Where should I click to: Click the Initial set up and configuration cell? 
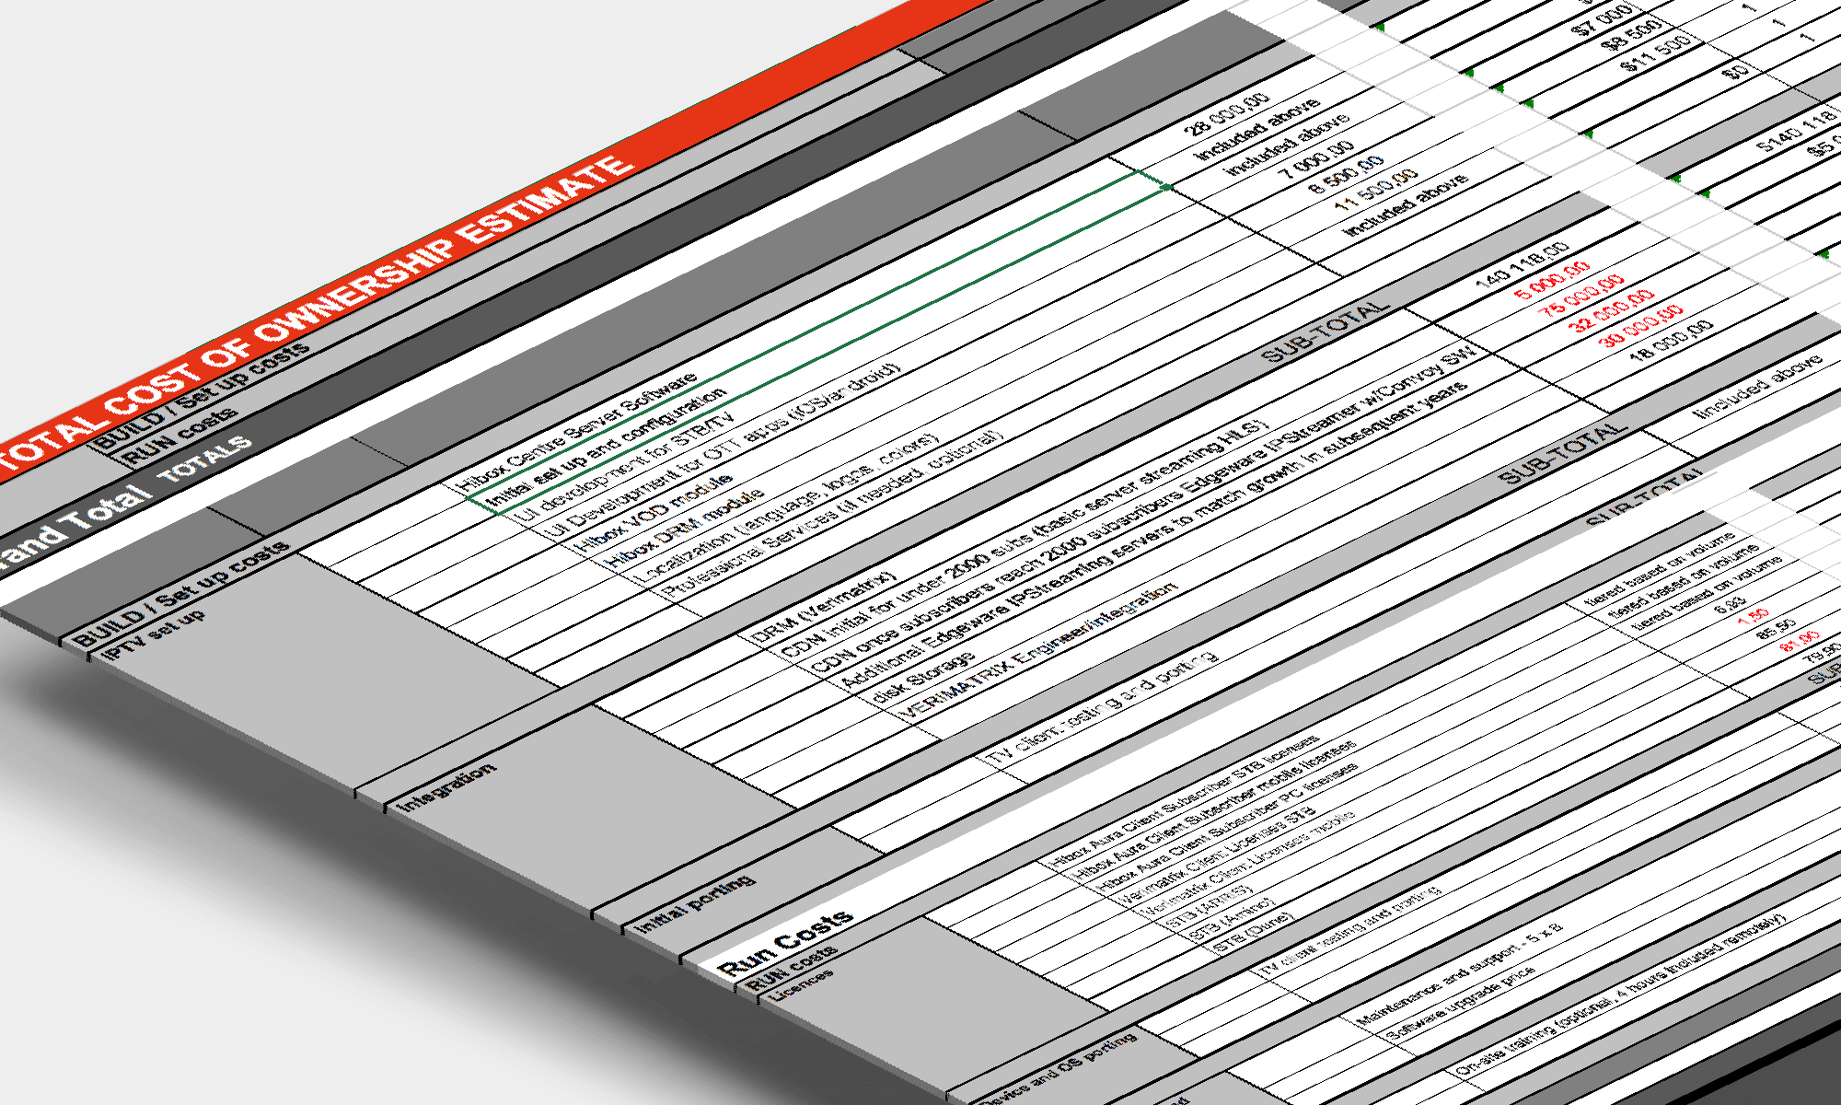607,448
